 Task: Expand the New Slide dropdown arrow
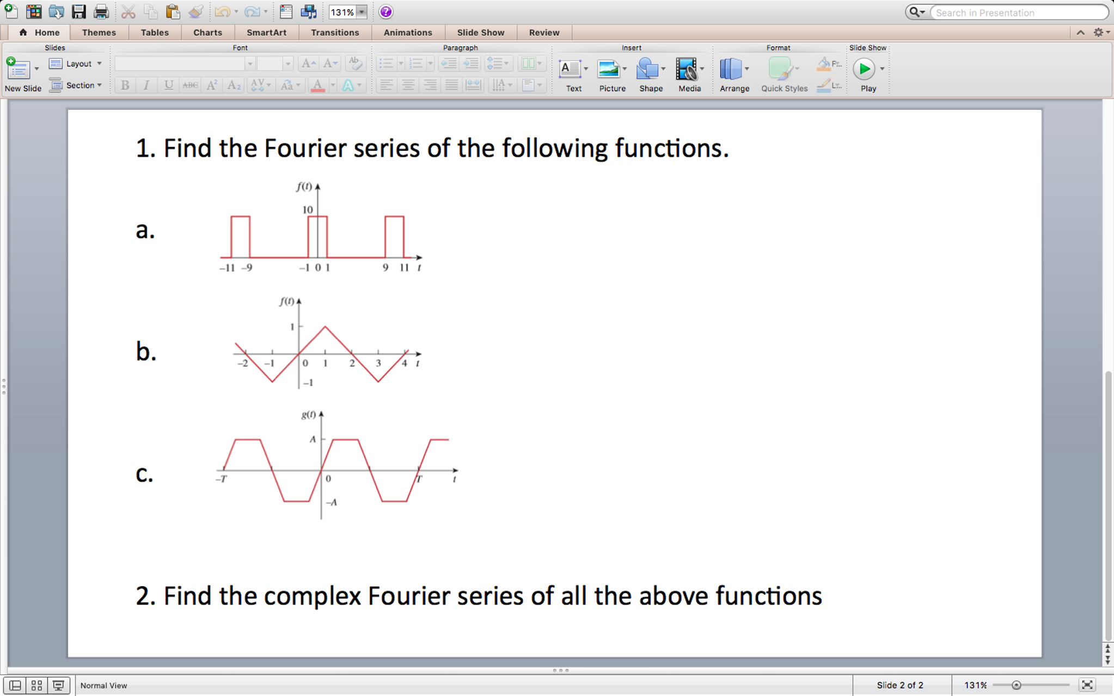pos(36,69)
